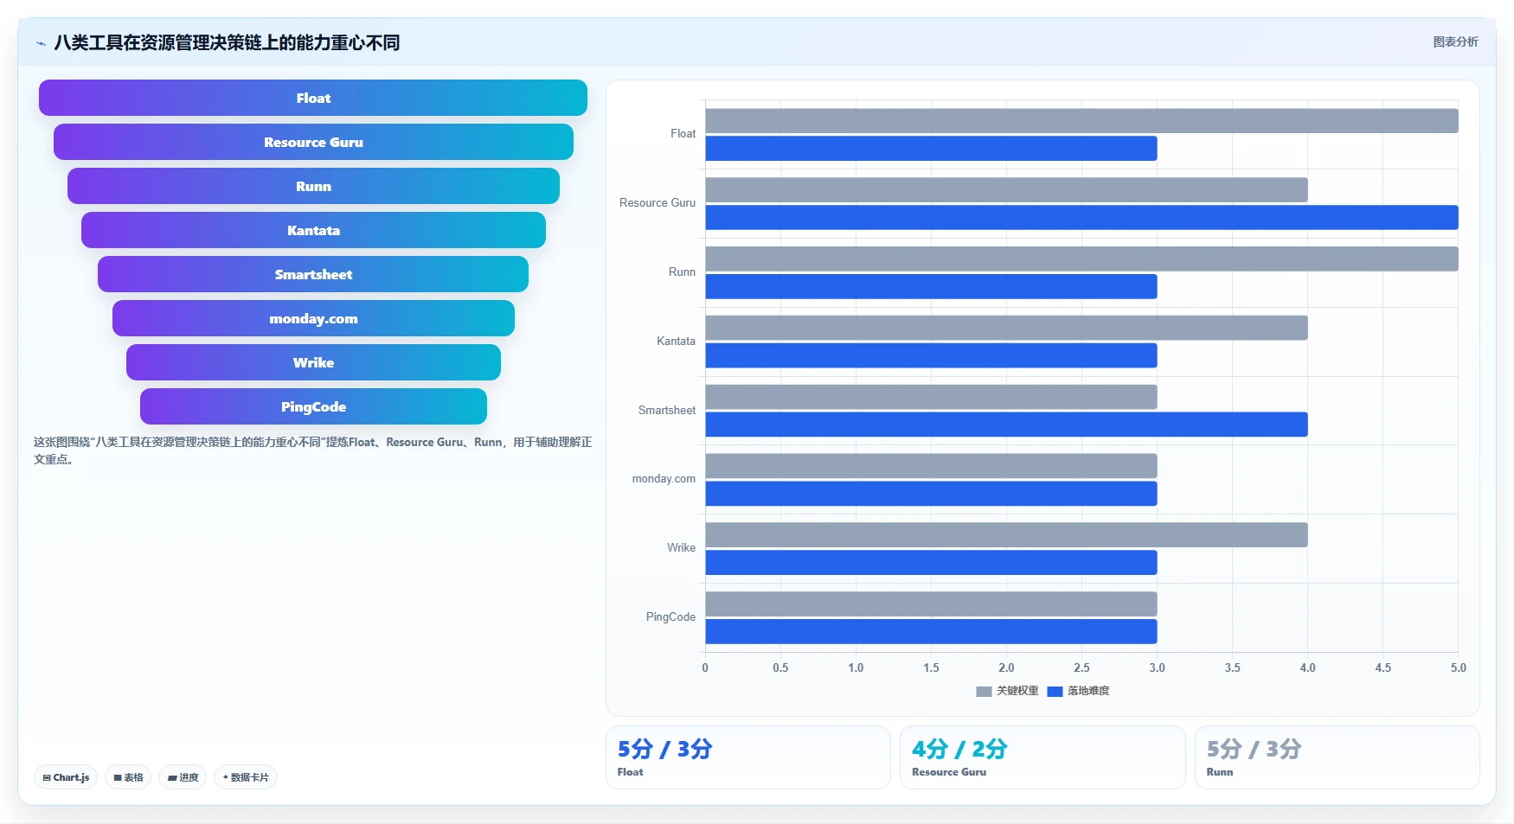The height and width of the screenshot is (824, 1514).
Task: Click the gray 关键权重 bar for Wrike
Action: tap(1006, 535)
